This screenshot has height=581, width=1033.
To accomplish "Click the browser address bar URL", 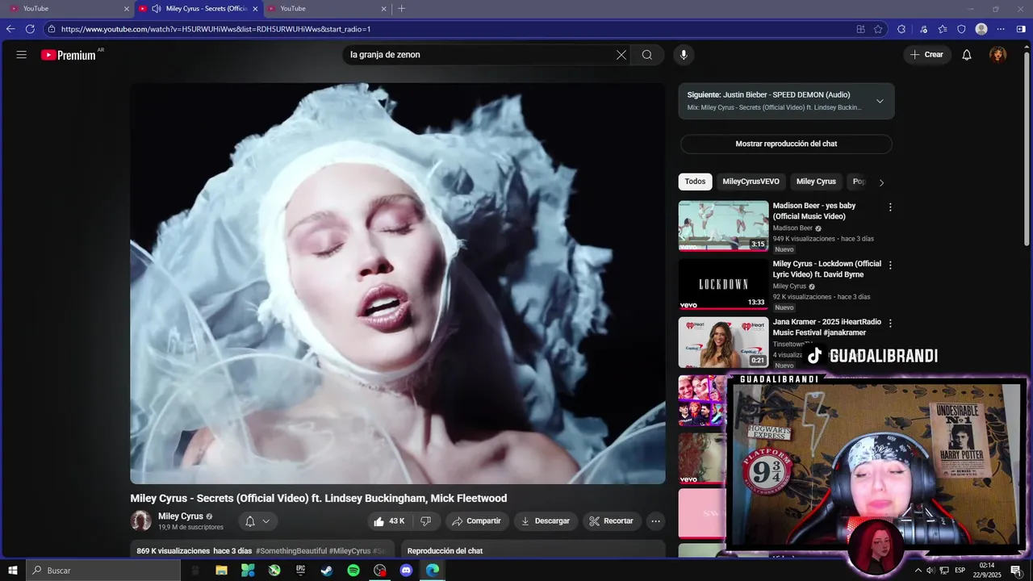I will coord(215,29).
